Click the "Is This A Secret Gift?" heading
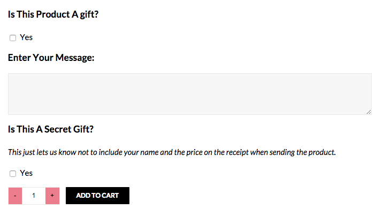Screen dimensions: 384x217 (51, 129)
